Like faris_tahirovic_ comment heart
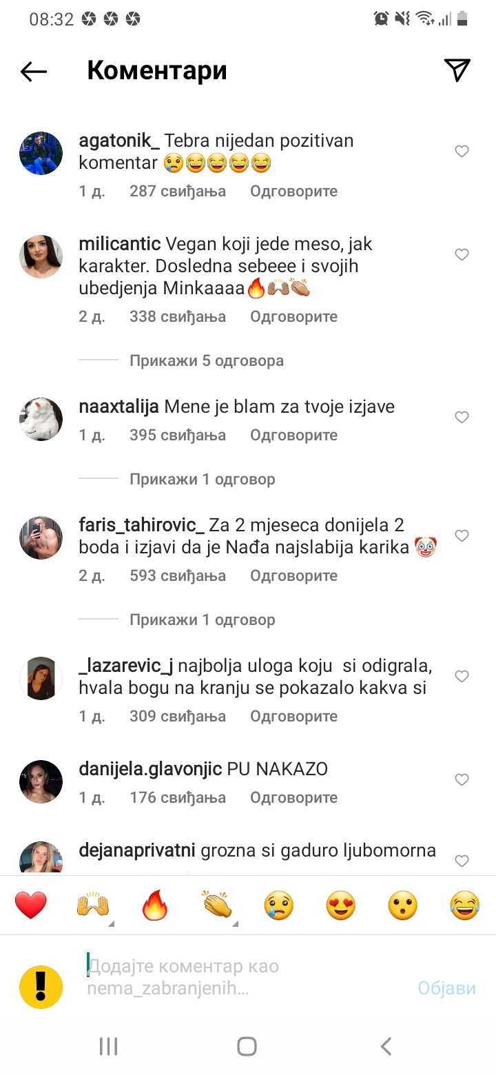496x1075 pixels. click(x=462, y=536)
